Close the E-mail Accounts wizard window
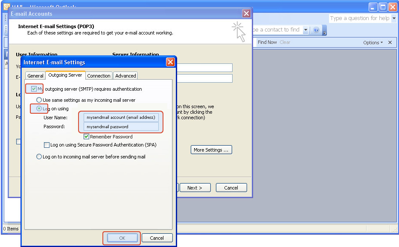The image size is (399, 247). coord(246,14)
